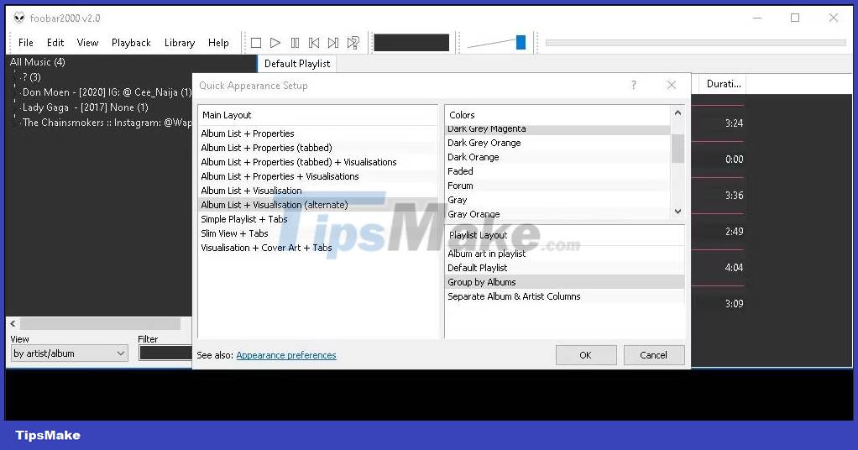Click the Filter input field
This screenshot has height=450, width=858.
165,353
